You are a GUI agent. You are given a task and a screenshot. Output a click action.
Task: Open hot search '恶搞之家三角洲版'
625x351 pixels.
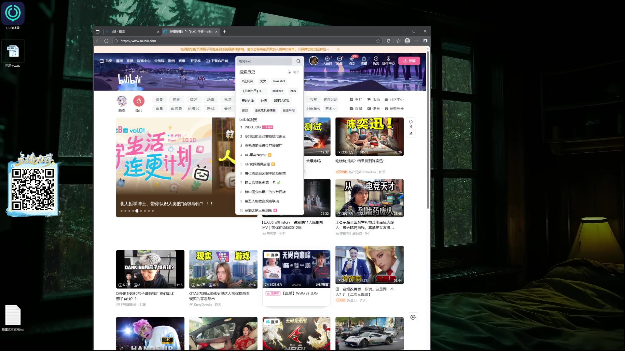[270, 210]
